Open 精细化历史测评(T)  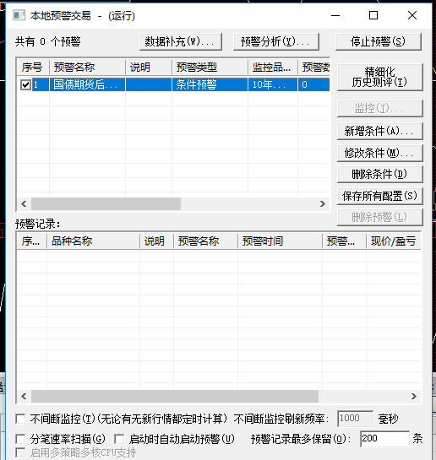pos(380,77)
